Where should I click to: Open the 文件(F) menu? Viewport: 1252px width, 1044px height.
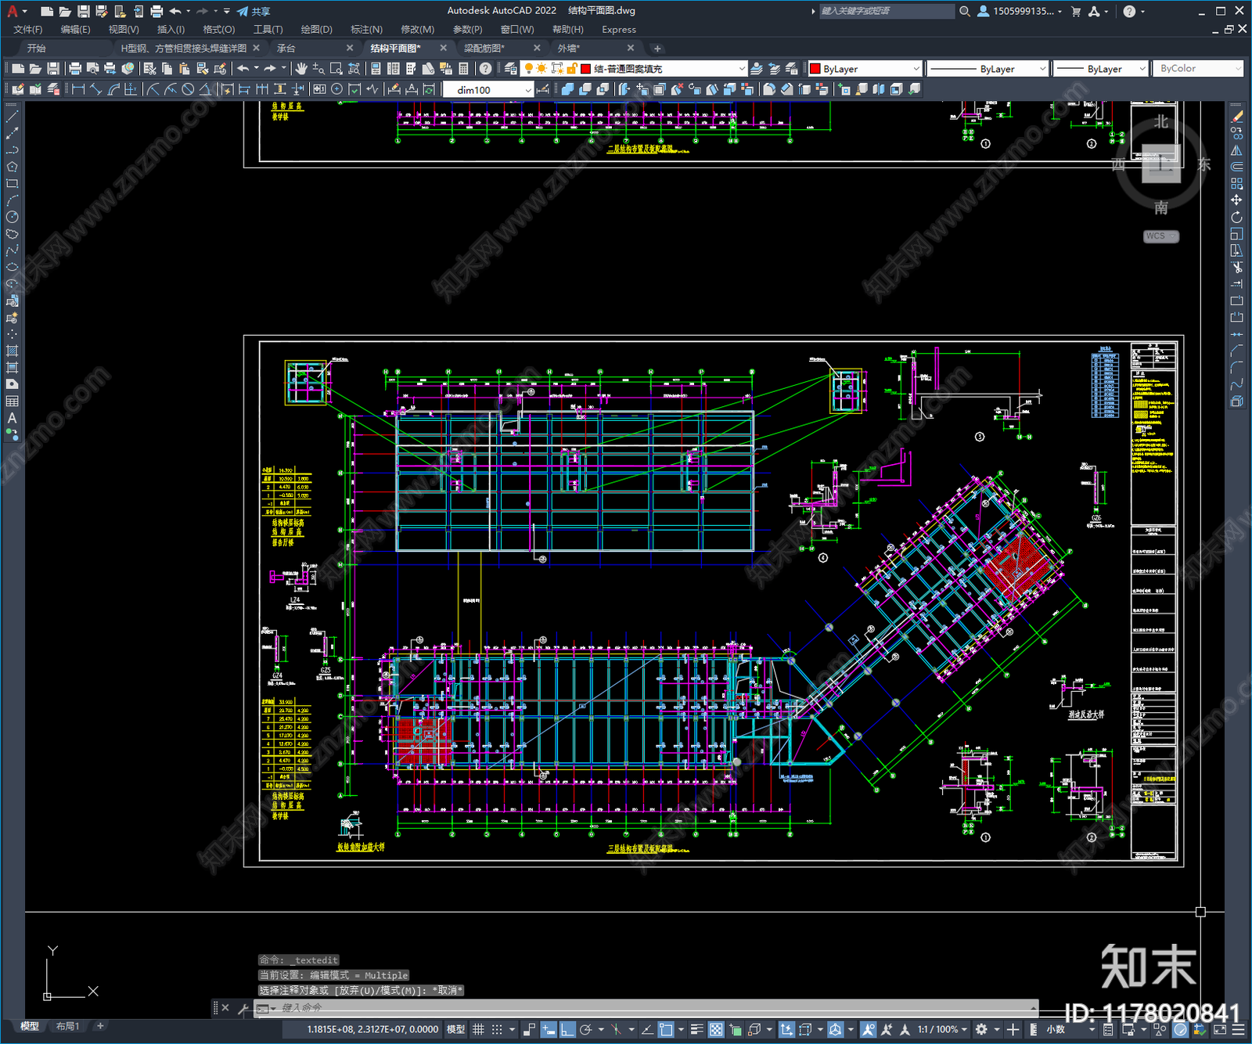click(x=28, y=30)
